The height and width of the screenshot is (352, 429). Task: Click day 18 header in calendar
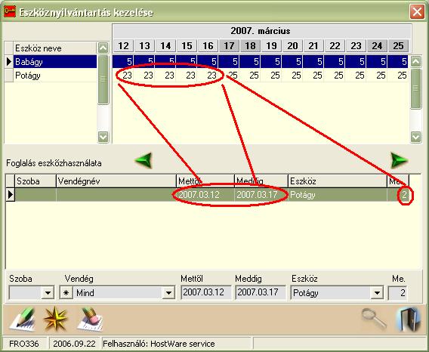(250, 46)
